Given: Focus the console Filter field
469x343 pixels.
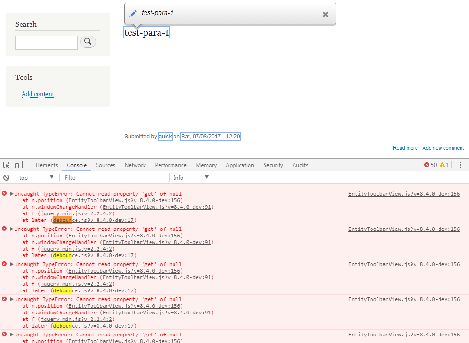Looking at the screenshot, I should (x=116, y=177).
